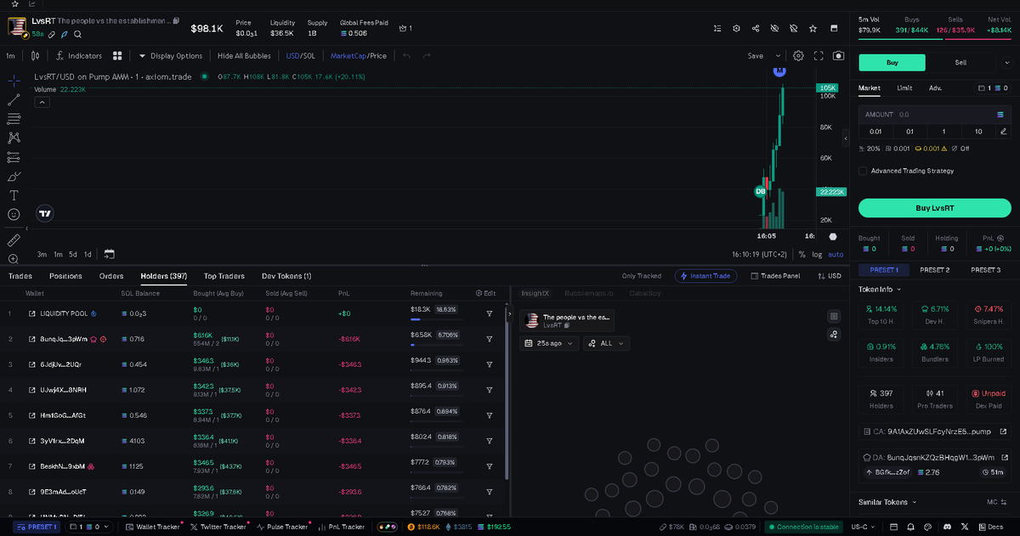Take a chart snapshot with camera icon
The height and width of the screenshot is (536, 1020).
click(x=839, y=56)
